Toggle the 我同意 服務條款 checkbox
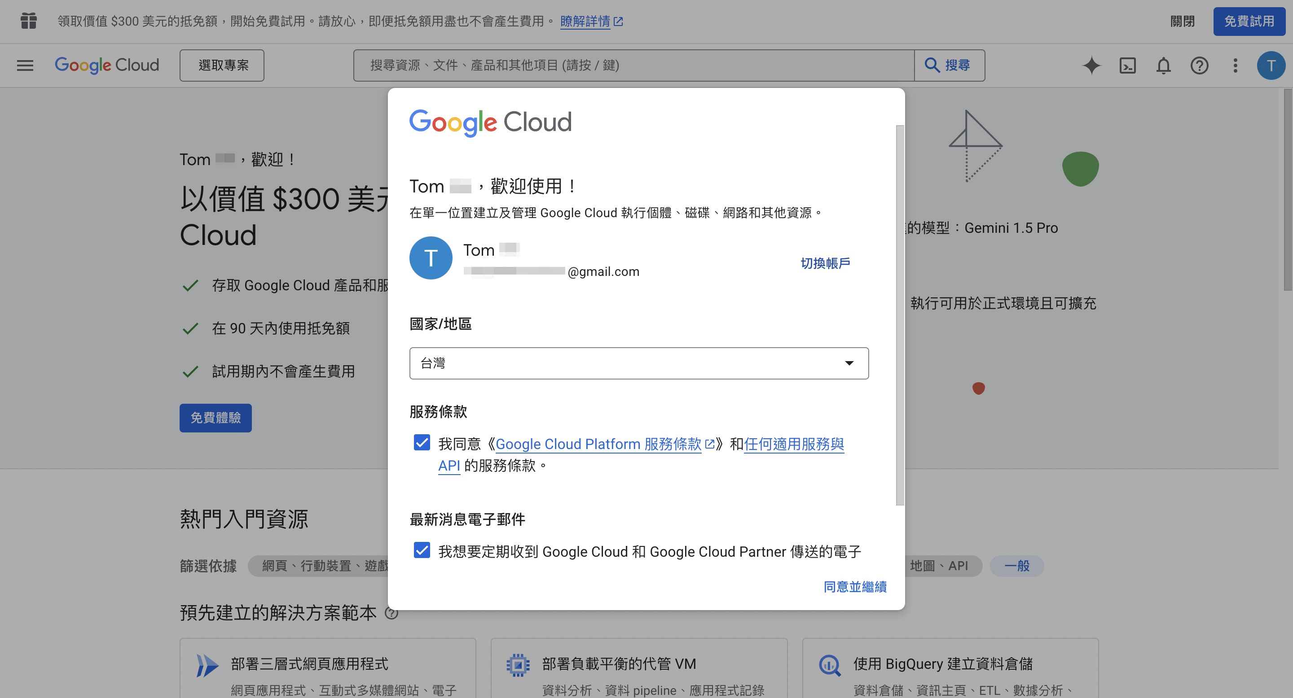Viewport: 1293px width, 698px height. point(422,443)
